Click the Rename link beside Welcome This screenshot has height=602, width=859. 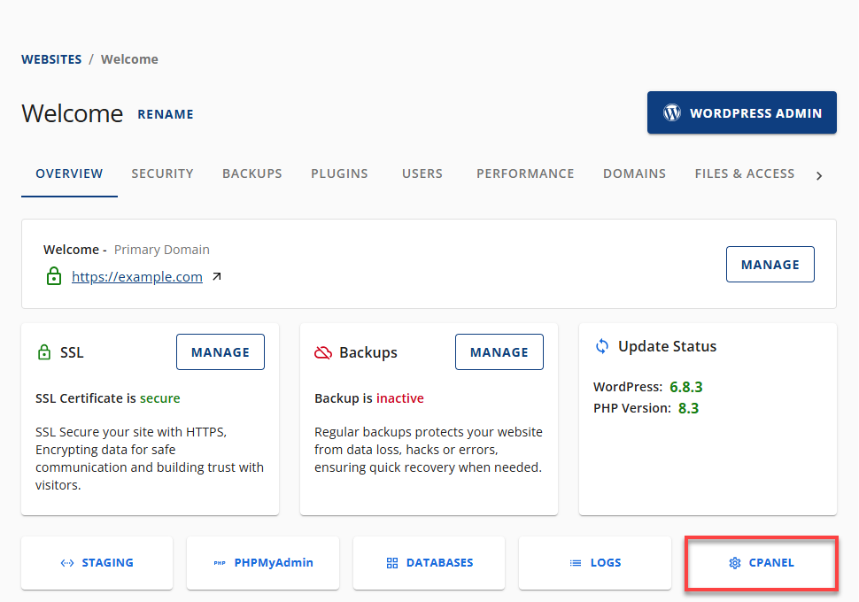point(166,114)
